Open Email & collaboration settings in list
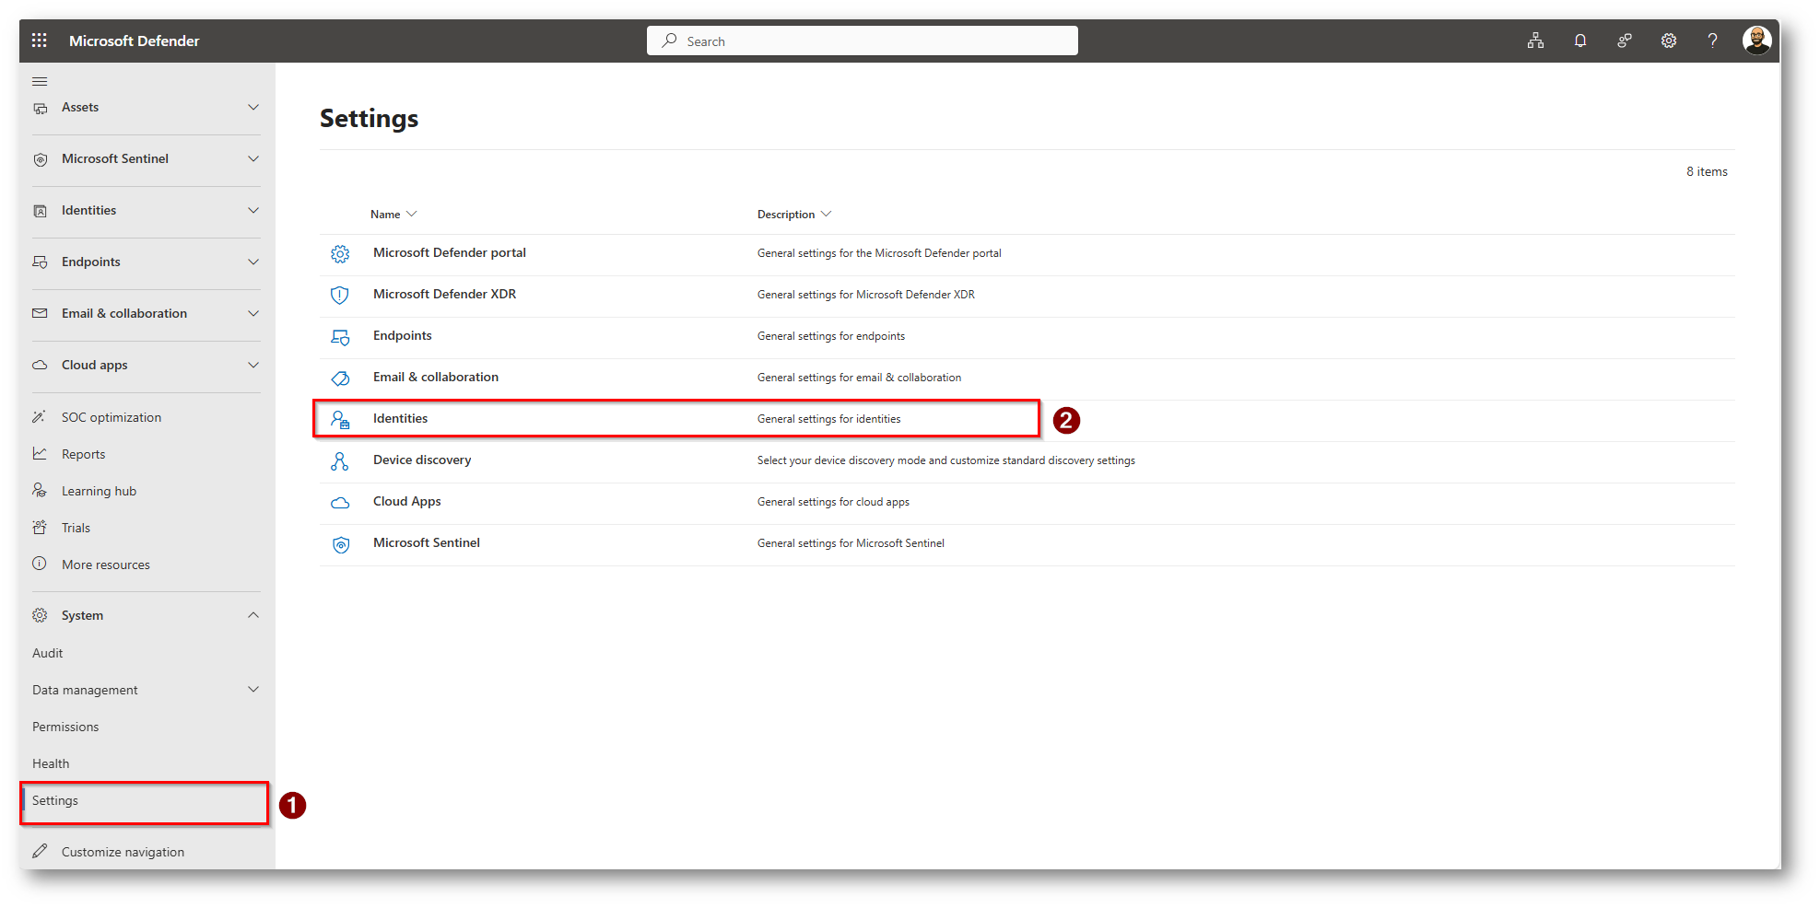Viewport: 1820px width, 908px height. pyautogui.click(x=436, y=377)
